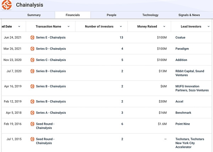Click the Apr 16, 2019 date cell
Screen dimensions: 213x152
(13, 86)
